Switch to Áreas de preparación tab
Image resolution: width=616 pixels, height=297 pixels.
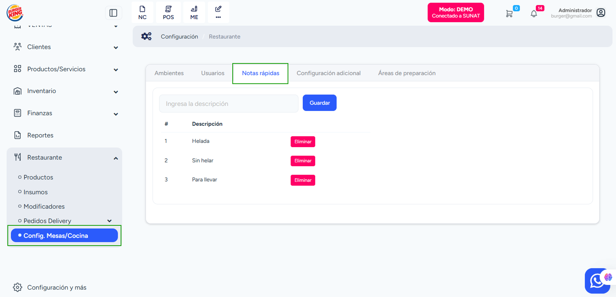coord(407,73)
